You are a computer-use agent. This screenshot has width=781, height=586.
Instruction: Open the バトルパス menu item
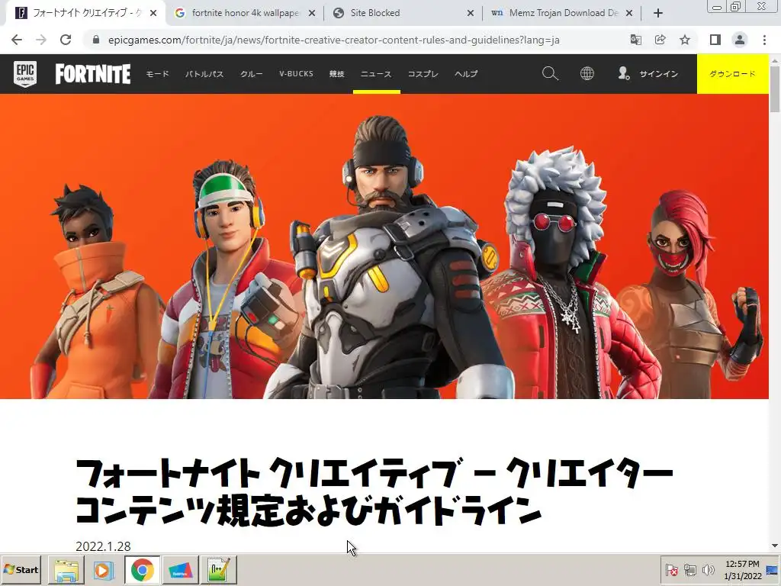(204, 74)
